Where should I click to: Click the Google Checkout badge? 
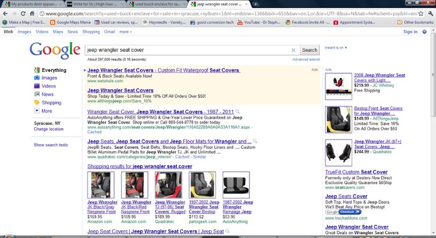pos(343,212)
